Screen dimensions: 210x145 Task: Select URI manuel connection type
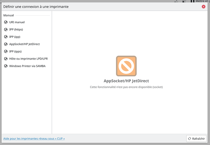[x=26, y=22]
